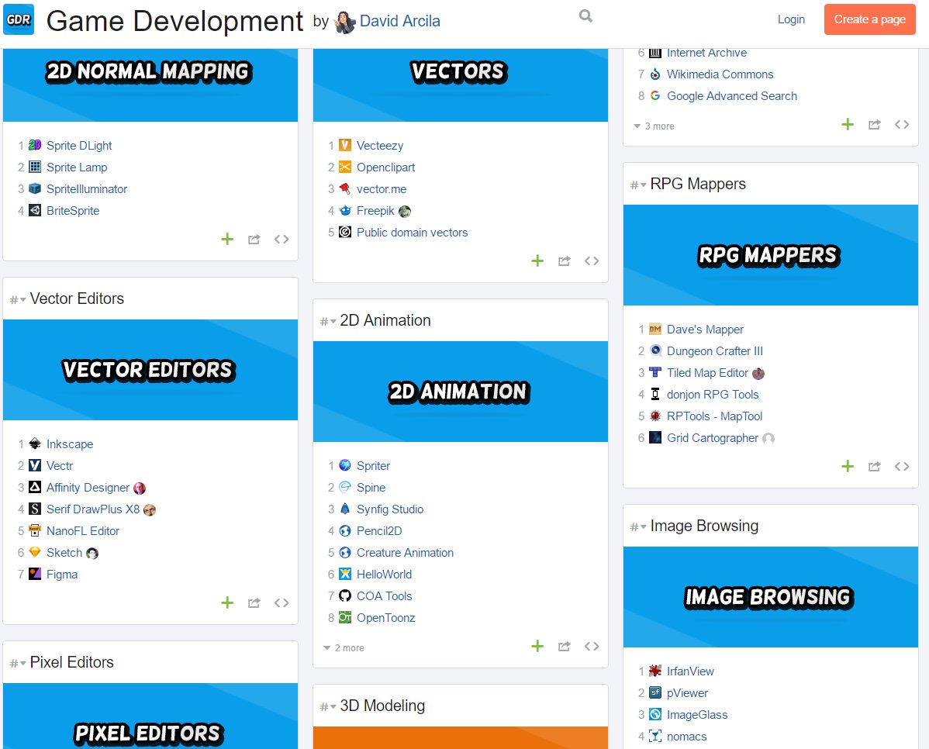This screenshot has width=929, height=749.
Task: Click user avatar next to Affinity Designer
Action: [x=140, y=488]
